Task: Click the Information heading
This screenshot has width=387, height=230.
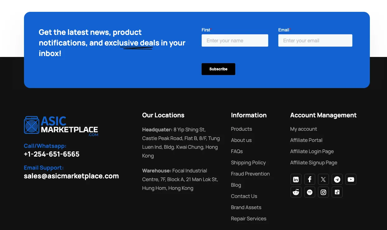Action: 249,115
